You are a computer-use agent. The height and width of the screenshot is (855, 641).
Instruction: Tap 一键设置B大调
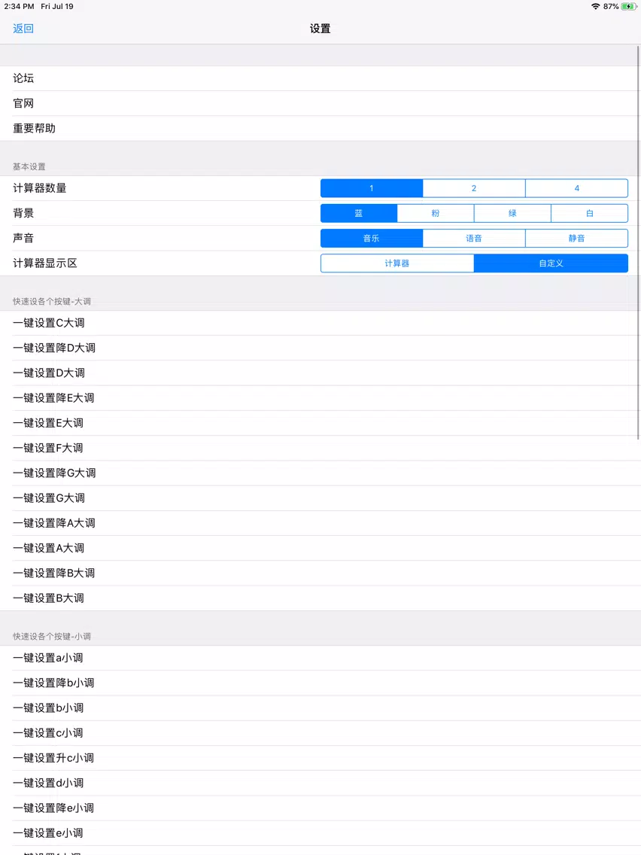tap(320, 598)
